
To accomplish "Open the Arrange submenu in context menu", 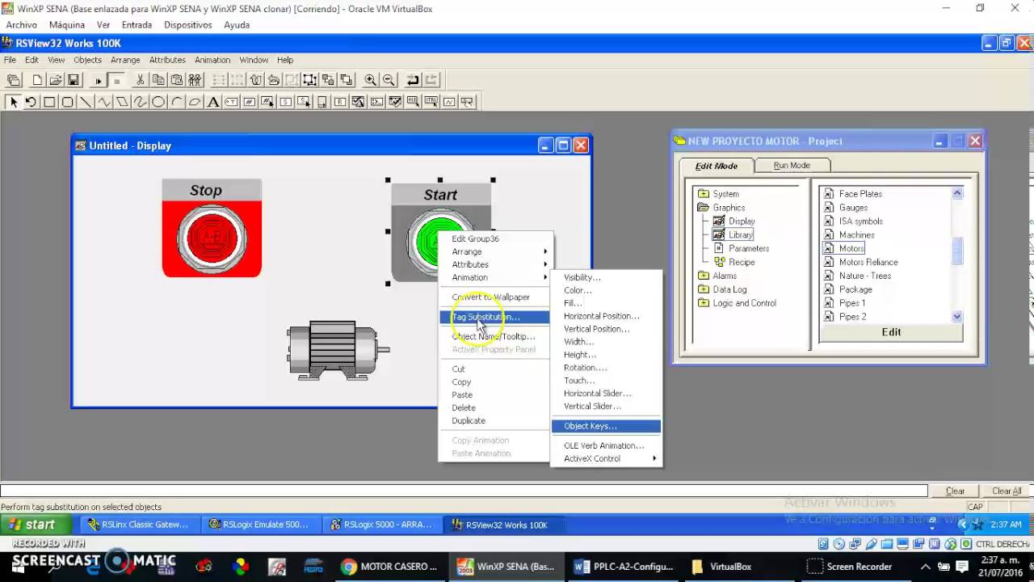I will [x=494, y=251].
